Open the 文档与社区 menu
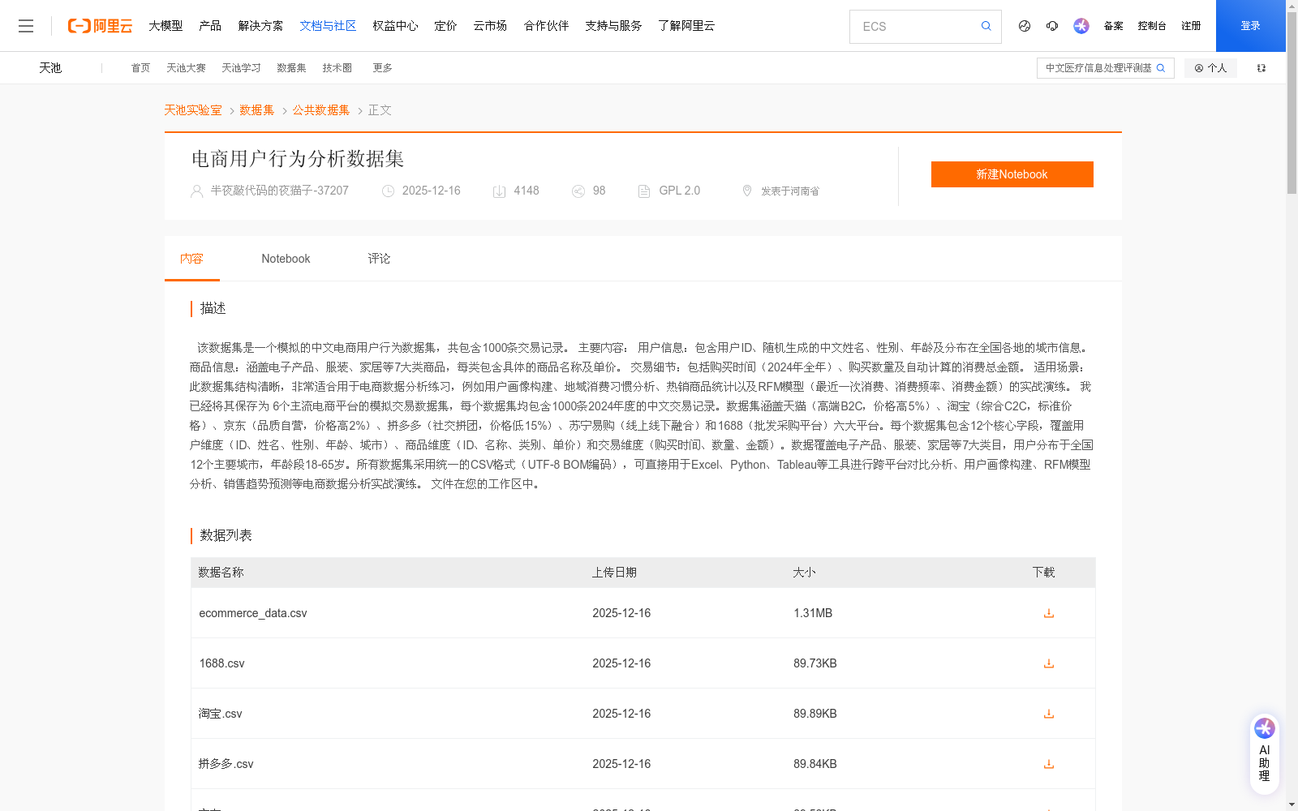This screenshot has width=1298, height=811. coord(328,26)
